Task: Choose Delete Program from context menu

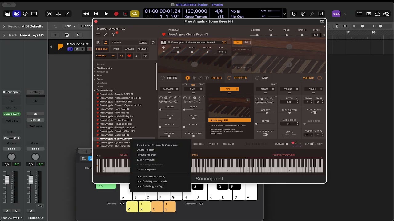Action: (x=146, y=150)
